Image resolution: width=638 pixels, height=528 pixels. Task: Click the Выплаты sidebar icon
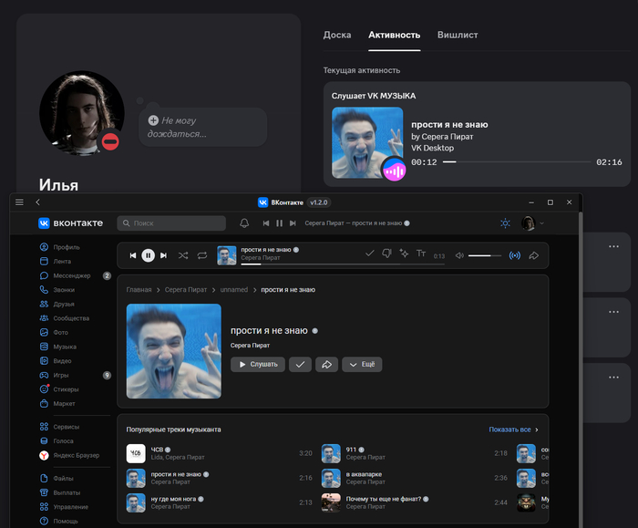click(x=44, y=492)
